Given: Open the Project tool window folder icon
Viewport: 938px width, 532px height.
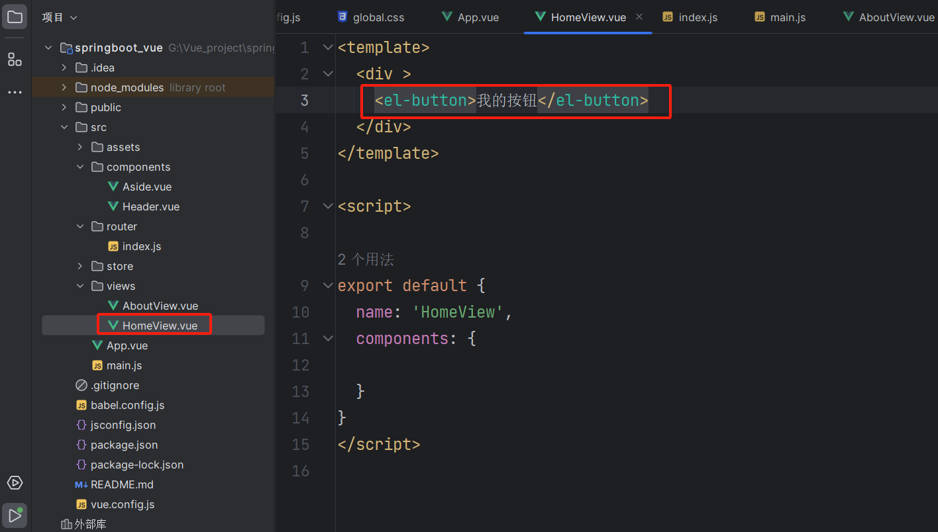Looking at the screenshot, I should [x=15, y=17].
